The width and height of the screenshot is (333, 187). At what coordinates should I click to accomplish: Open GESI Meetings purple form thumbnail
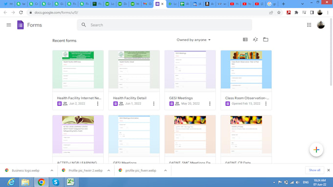point(190,70)
